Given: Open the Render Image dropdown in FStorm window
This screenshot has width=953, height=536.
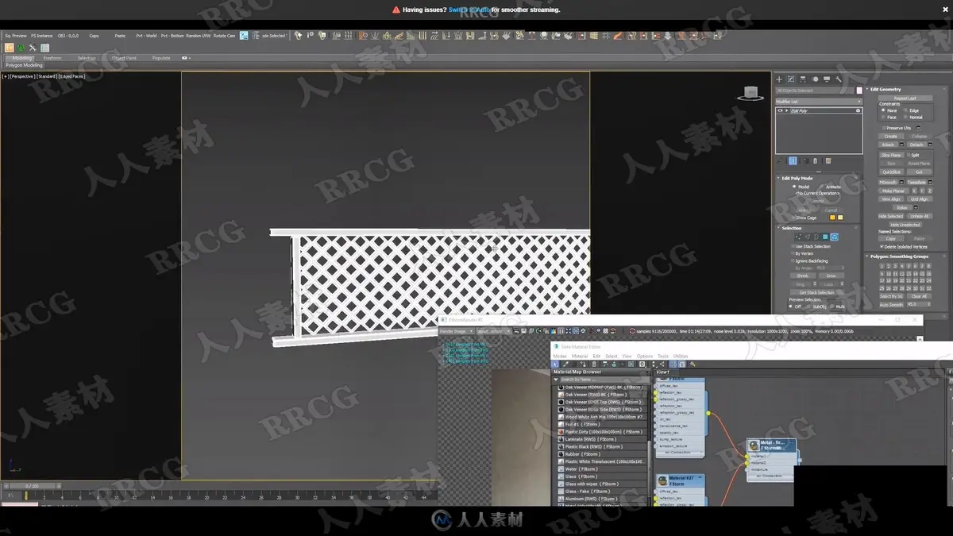Looking at the screenshot, I should 457,331.
